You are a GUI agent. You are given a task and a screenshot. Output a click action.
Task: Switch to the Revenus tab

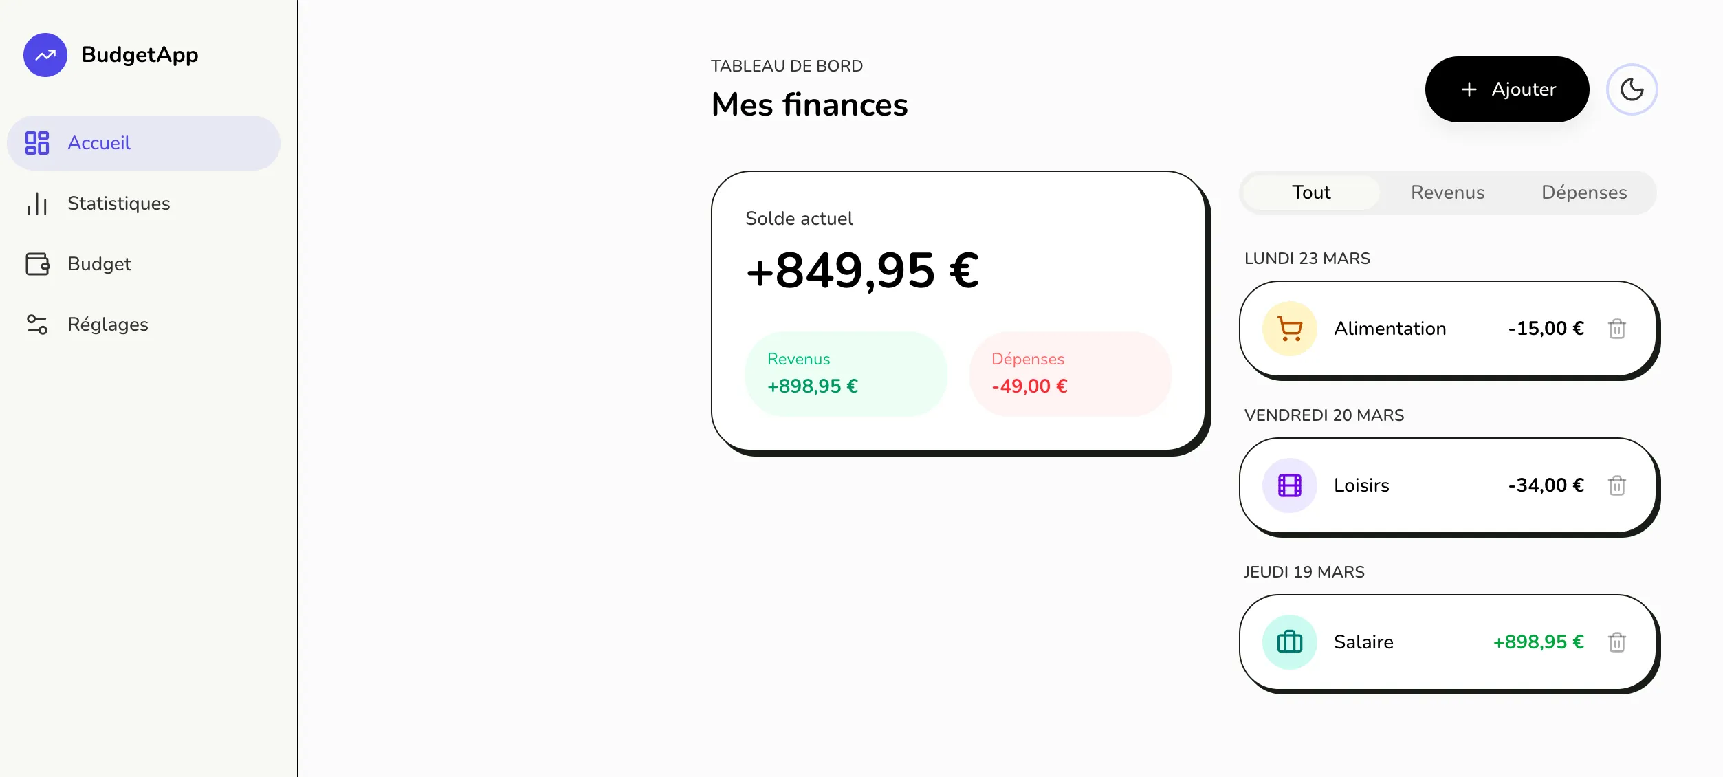coord(1447,193)
